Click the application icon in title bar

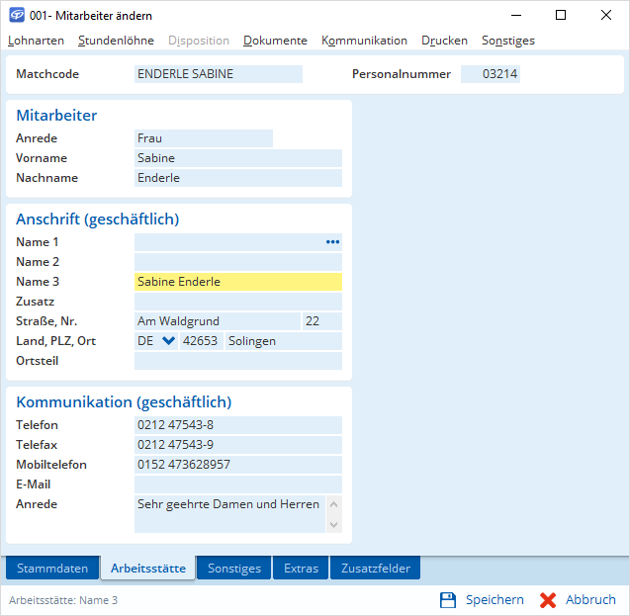[17, 16]
